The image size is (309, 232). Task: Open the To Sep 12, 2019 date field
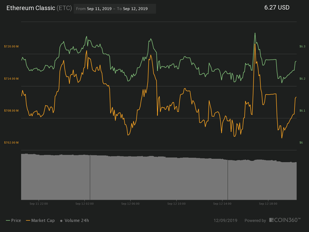pyautogui.click(x=132, y=9)
